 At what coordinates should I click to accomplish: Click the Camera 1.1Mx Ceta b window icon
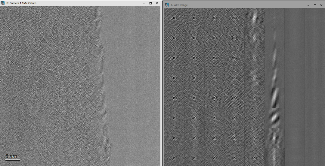[x=2, y=3]
